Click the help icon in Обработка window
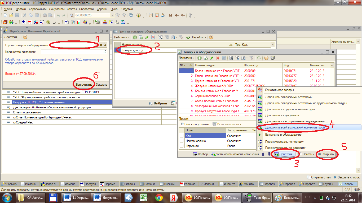 [x=25, y=37]
